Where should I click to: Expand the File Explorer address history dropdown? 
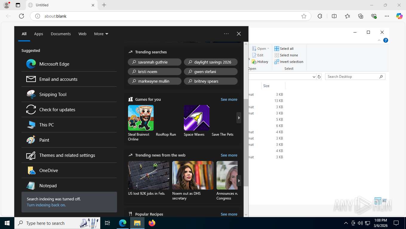point(314,77)
